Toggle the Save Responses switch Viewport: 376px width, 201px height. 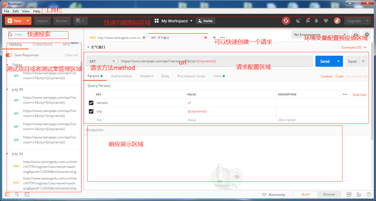pos(9,55)
